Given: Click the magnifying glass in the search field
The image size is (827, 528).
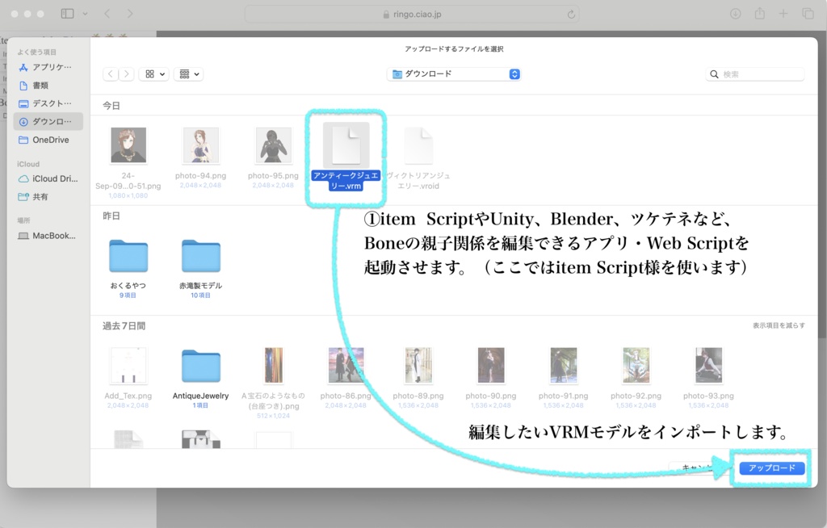Looking at the screenshot, I should (714, 73).
